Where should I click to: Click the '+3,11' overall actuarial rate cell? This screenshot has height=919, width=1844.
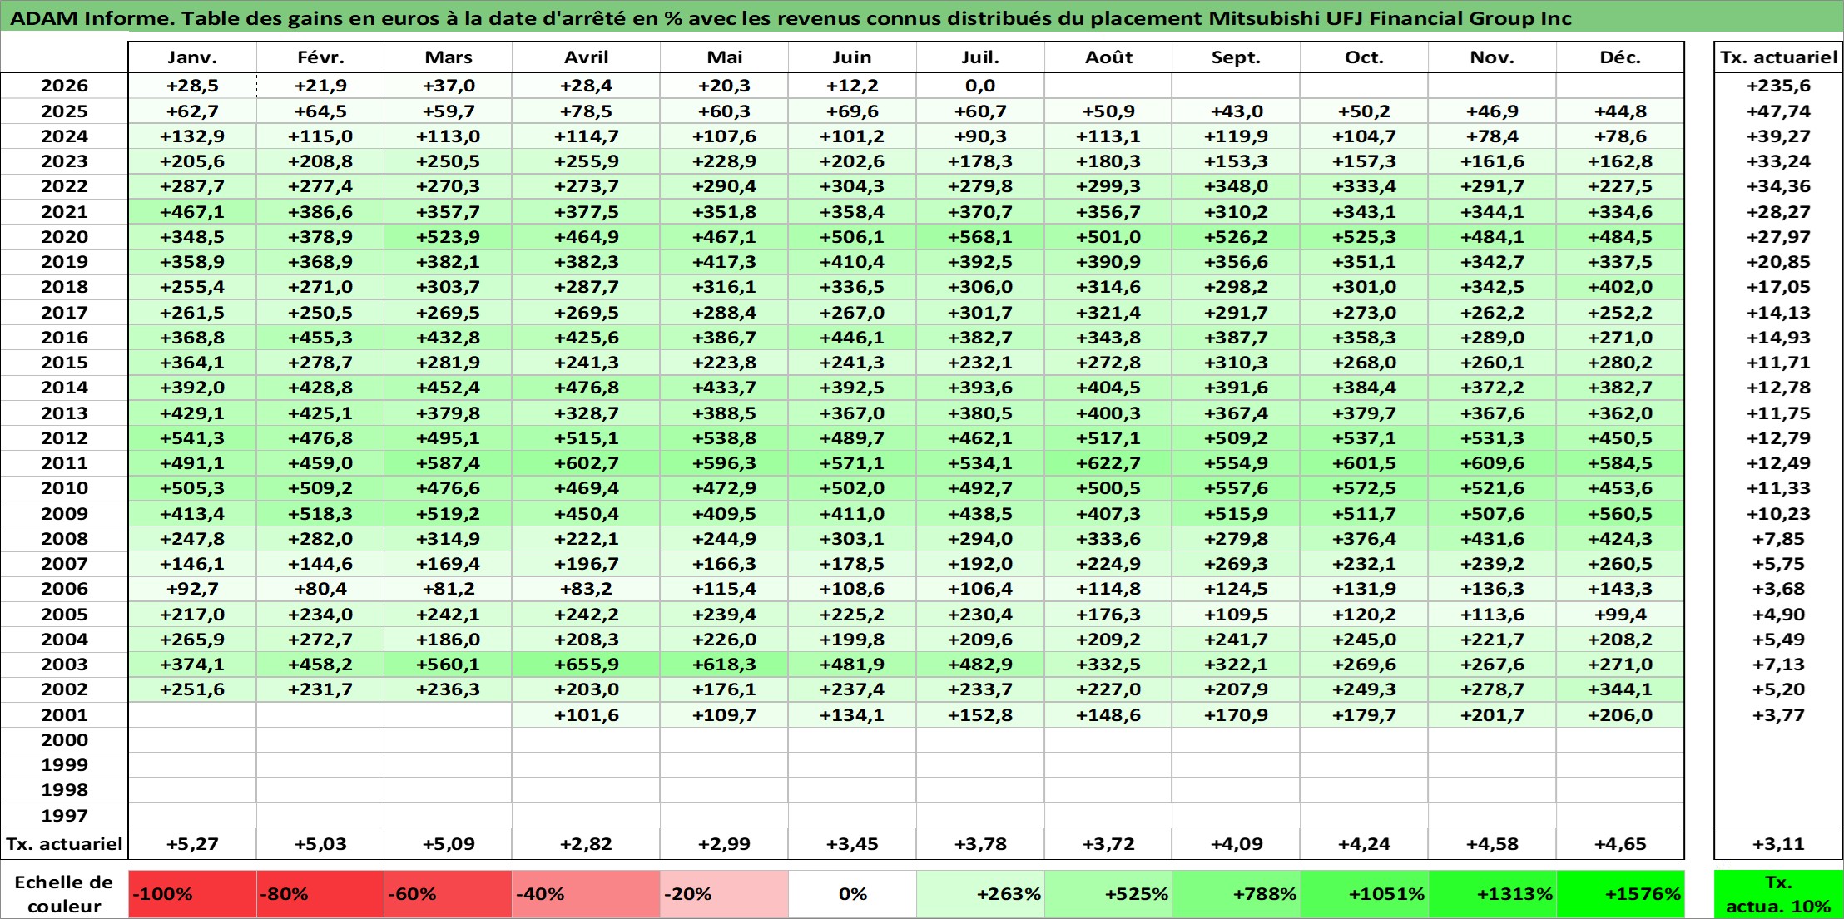(1778, 844)
